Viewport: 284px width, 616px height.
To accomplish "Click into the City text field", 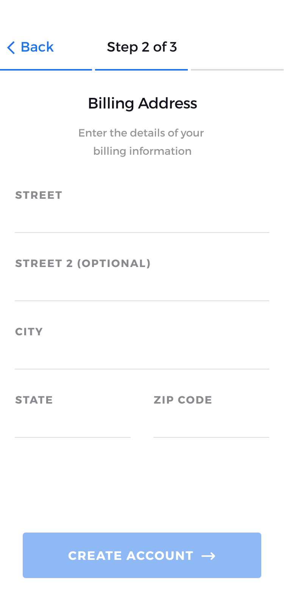I will (142, 355).
